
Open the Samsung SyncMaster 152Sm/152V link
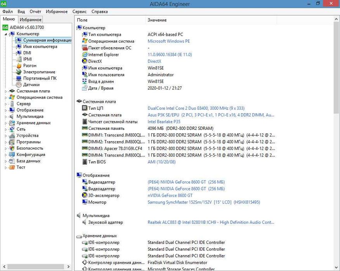204,202
